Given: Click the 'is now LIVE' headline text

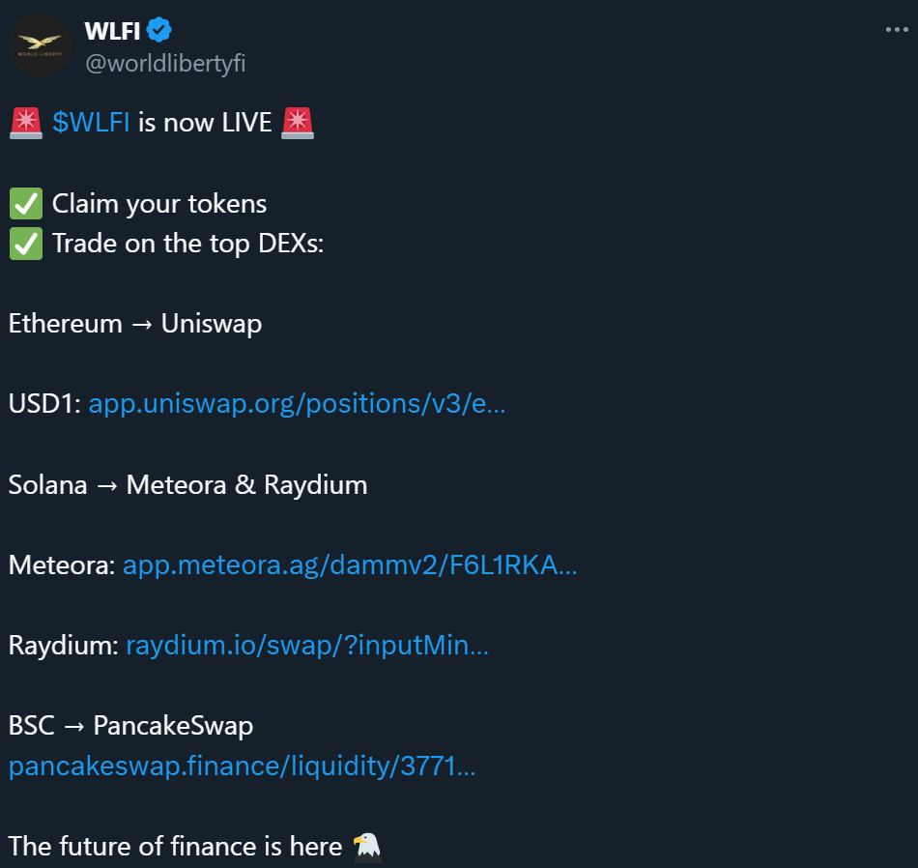Looking at the screenshot, I should point(205,123).
